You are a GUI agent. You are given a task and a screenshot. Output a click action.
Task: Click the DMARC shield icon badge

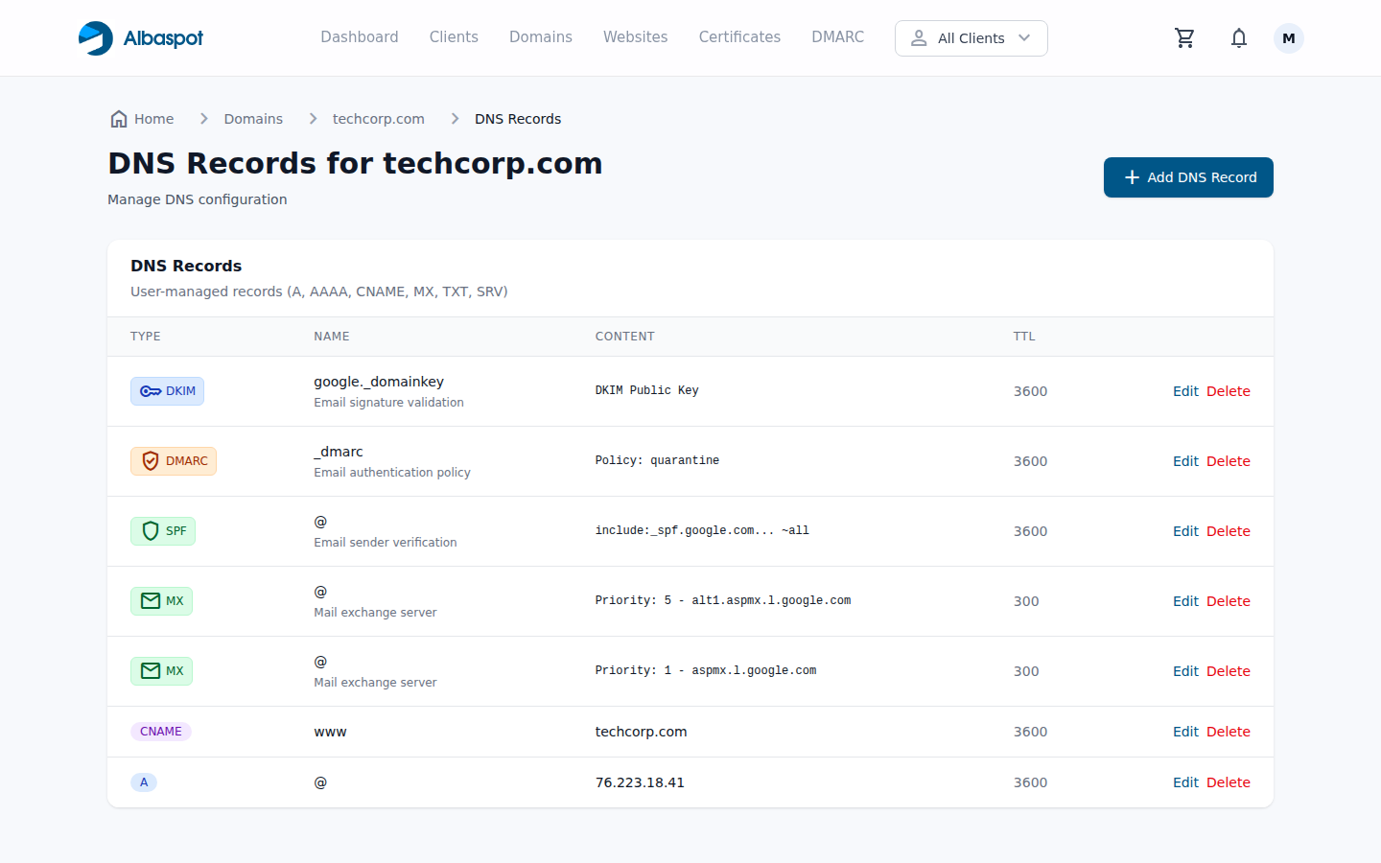coord(151,461)
